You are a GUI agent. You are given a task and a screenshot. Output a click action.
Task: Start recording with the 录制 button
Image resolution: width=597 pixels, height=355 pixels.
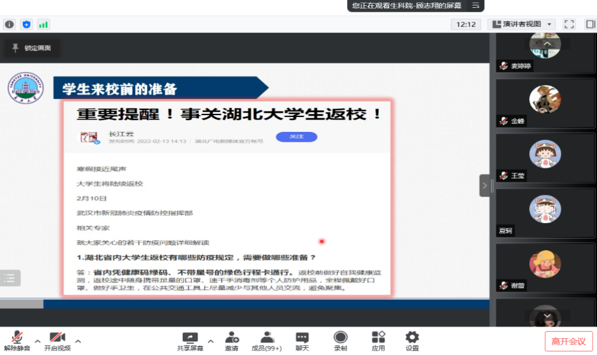[341, 341]
